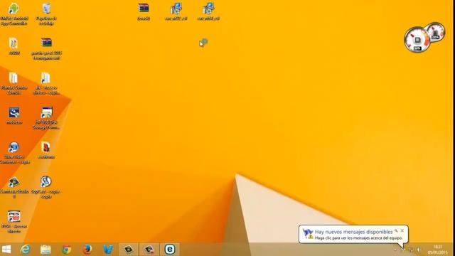
Task: Open the white 'e' app on taskbar
Action: coord(170,250)
